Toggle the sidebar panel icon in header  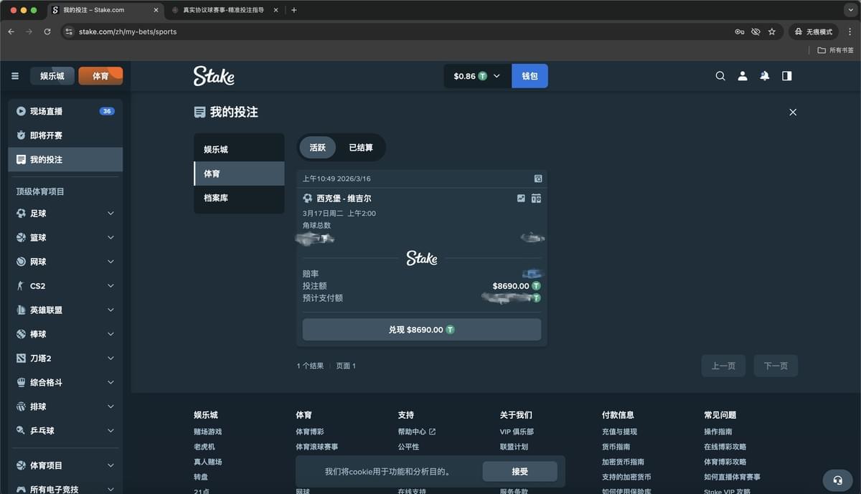pos(787,76)
